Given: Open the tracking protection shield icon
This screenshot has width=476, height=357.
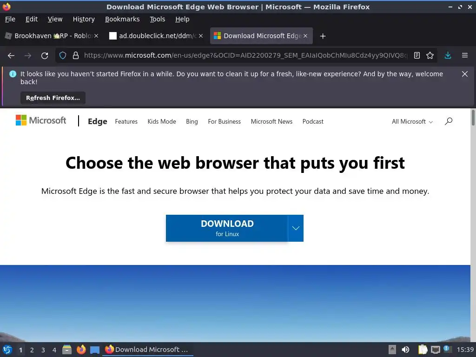Looking at the screenshot, I should coord(63,56).
